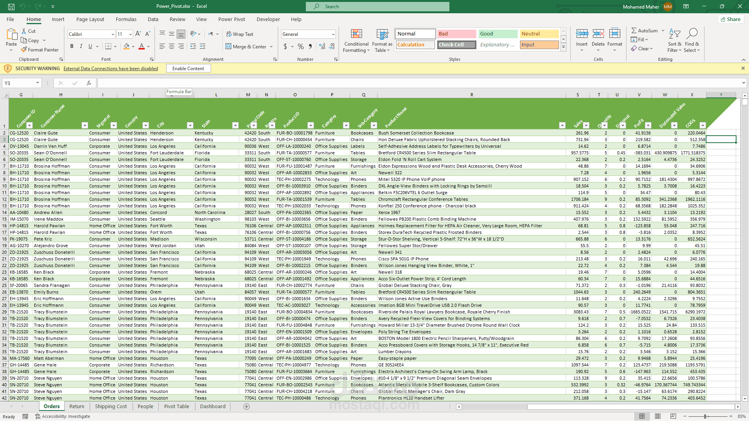Click the Enable Content button
The width and height of the screenshot is (749, 421).
coord(188,68)
